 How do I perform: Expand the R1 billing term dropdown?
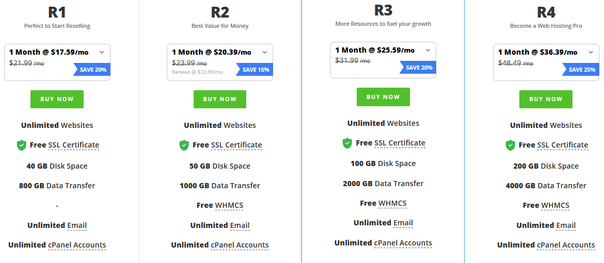coord(102,53)
